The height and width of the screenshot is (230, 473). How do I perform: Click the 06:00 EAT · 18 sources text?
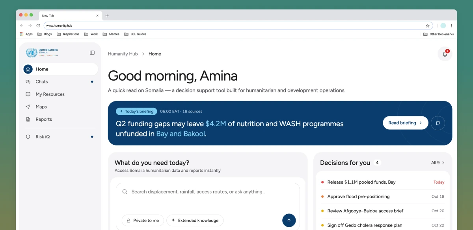click(x=181, y=112)
